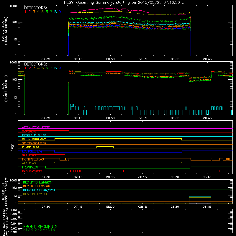Image resolution: width=236 pixels, height=236 pixels.
Task: Select the BAD_PACKETS flag label
Action: pyautogui.click(x=32, y=171)
